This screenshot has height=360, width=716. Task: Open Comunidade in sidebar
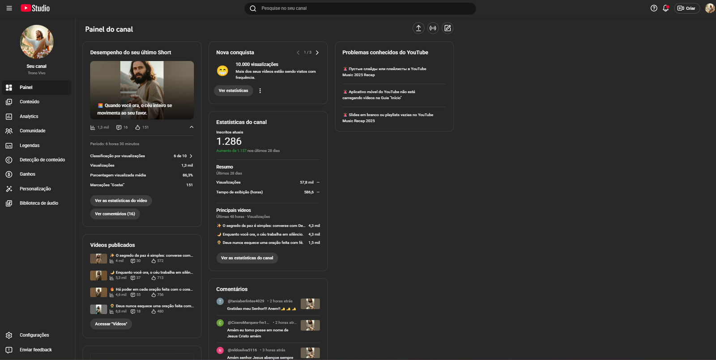click(37, 131)
